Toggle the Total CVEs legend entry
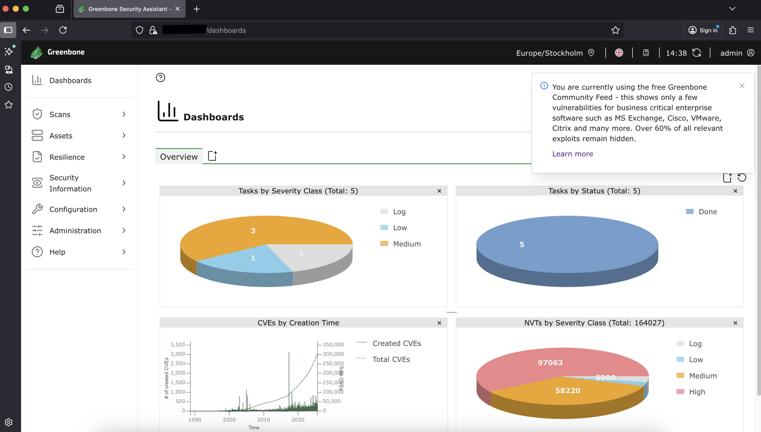The width and height of the screenshot is (761, 432). pyautogui.click(x=391, y=359)
